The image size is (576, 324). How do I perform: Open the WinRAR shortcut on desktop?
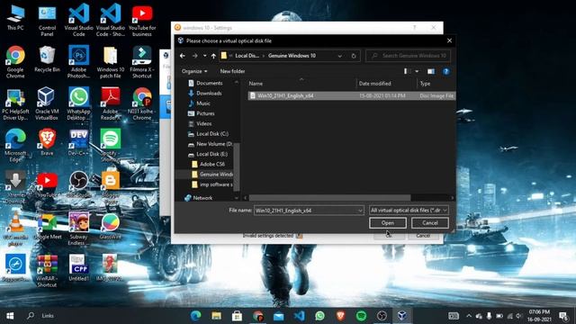(x=47, y=271)
